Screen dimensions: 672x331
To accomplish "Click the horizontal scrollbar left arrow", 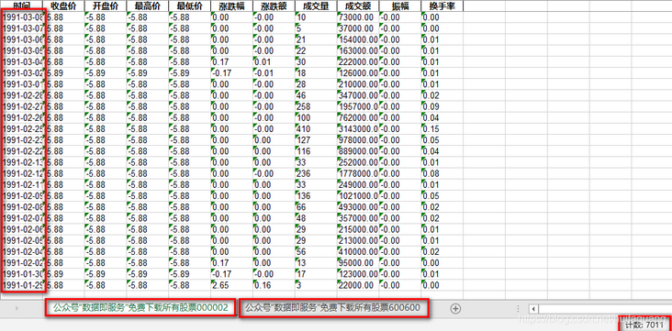I will (x=533, y=309).
